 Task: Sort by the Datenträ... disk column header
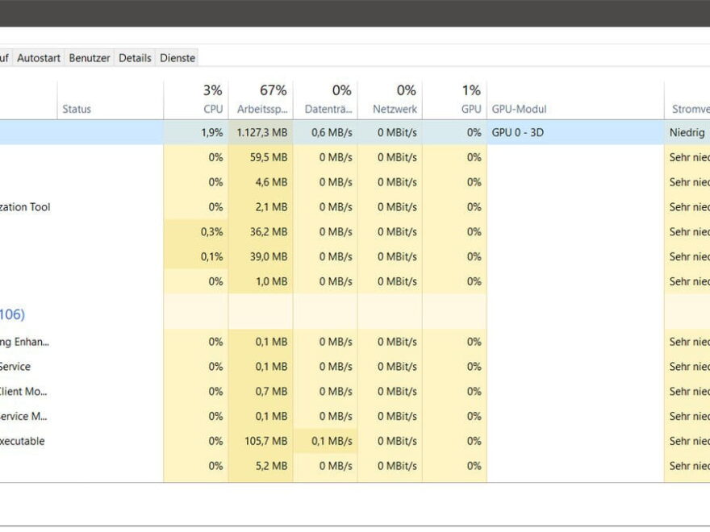(325, 99)
